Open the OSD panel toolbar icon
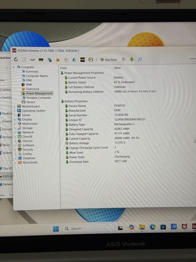The height and width of the screenshot is (262, 196). (x=83, y=60)
